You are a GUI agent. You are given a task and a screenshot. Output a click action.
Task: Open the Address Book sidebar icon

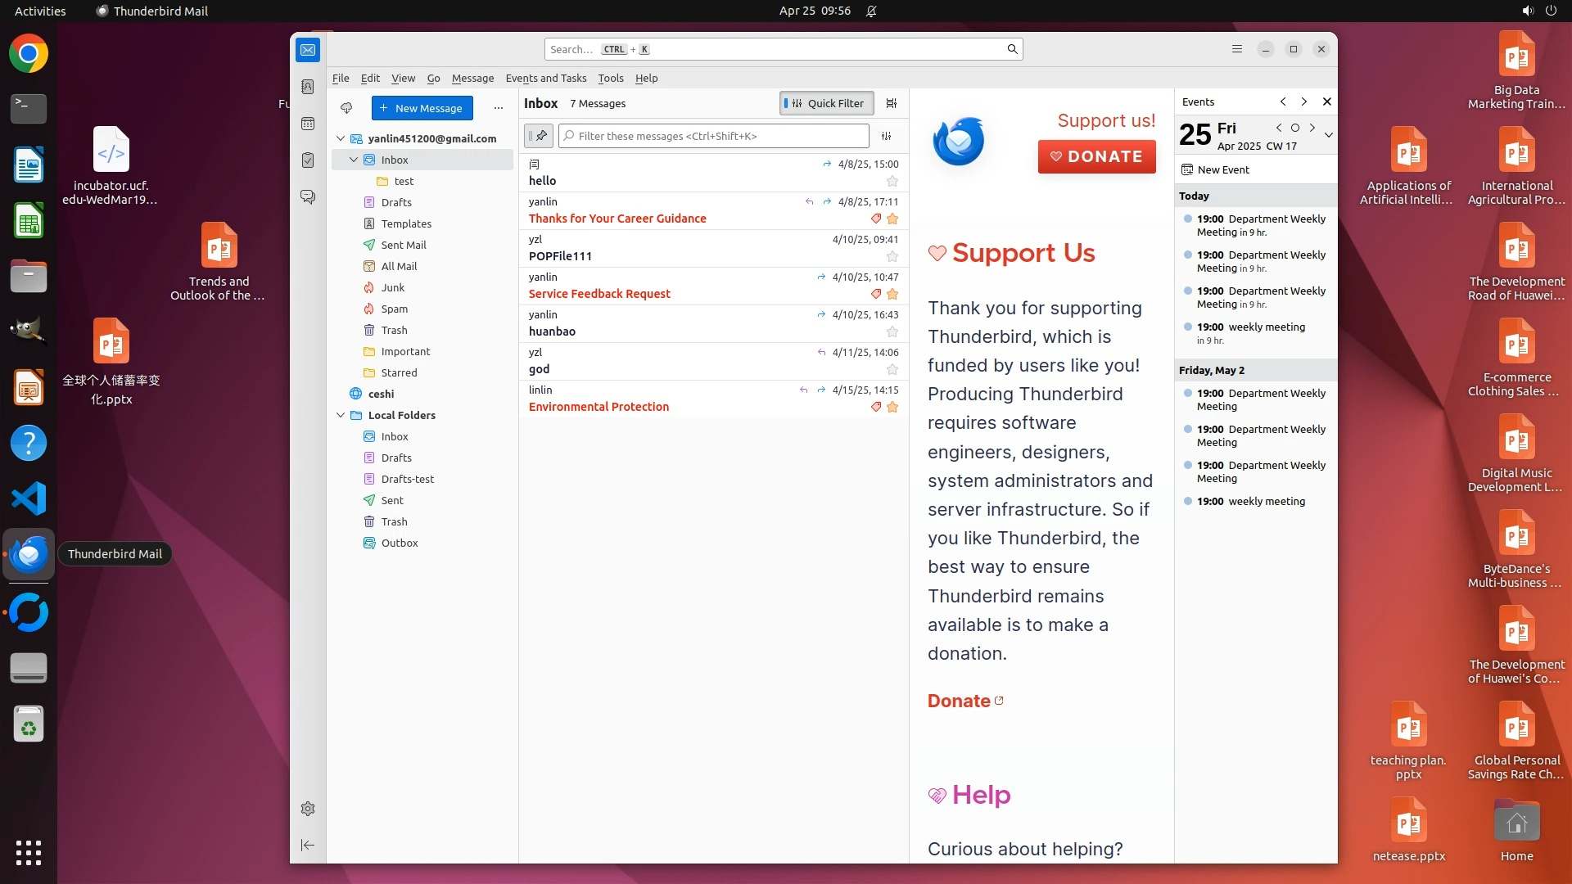tap(308, 87)
